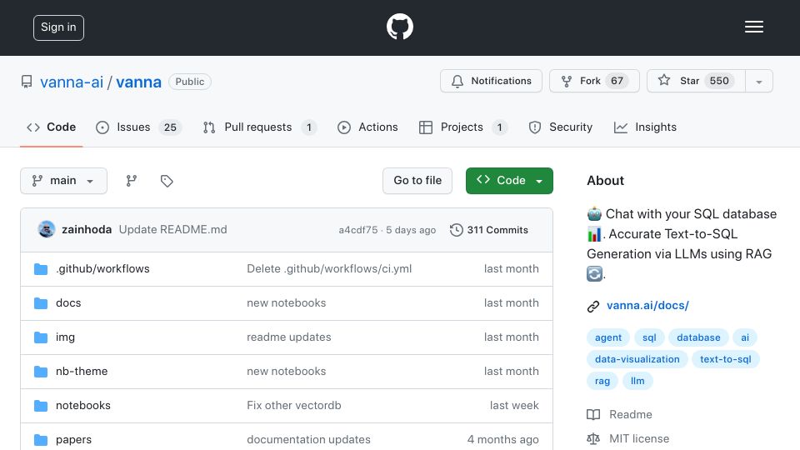Select the rag topic tag
Viewport: 800px width, 450px height.
(602, 381)
